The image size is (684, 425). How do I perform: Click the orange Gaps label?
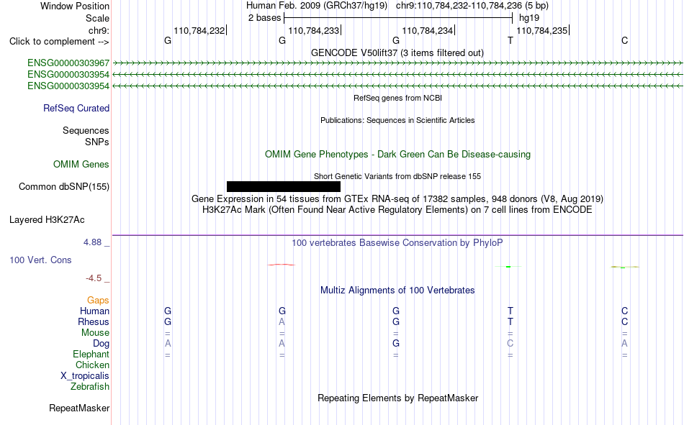click(x=98, y=300)
